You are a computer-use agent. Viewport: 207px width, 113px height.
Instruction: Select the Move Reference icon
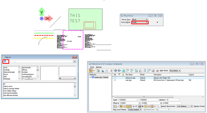127,71
